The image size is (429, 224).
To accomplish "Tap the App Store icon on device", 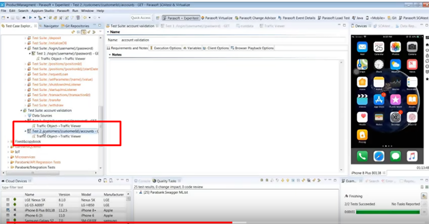I will (x=379, y=100).
